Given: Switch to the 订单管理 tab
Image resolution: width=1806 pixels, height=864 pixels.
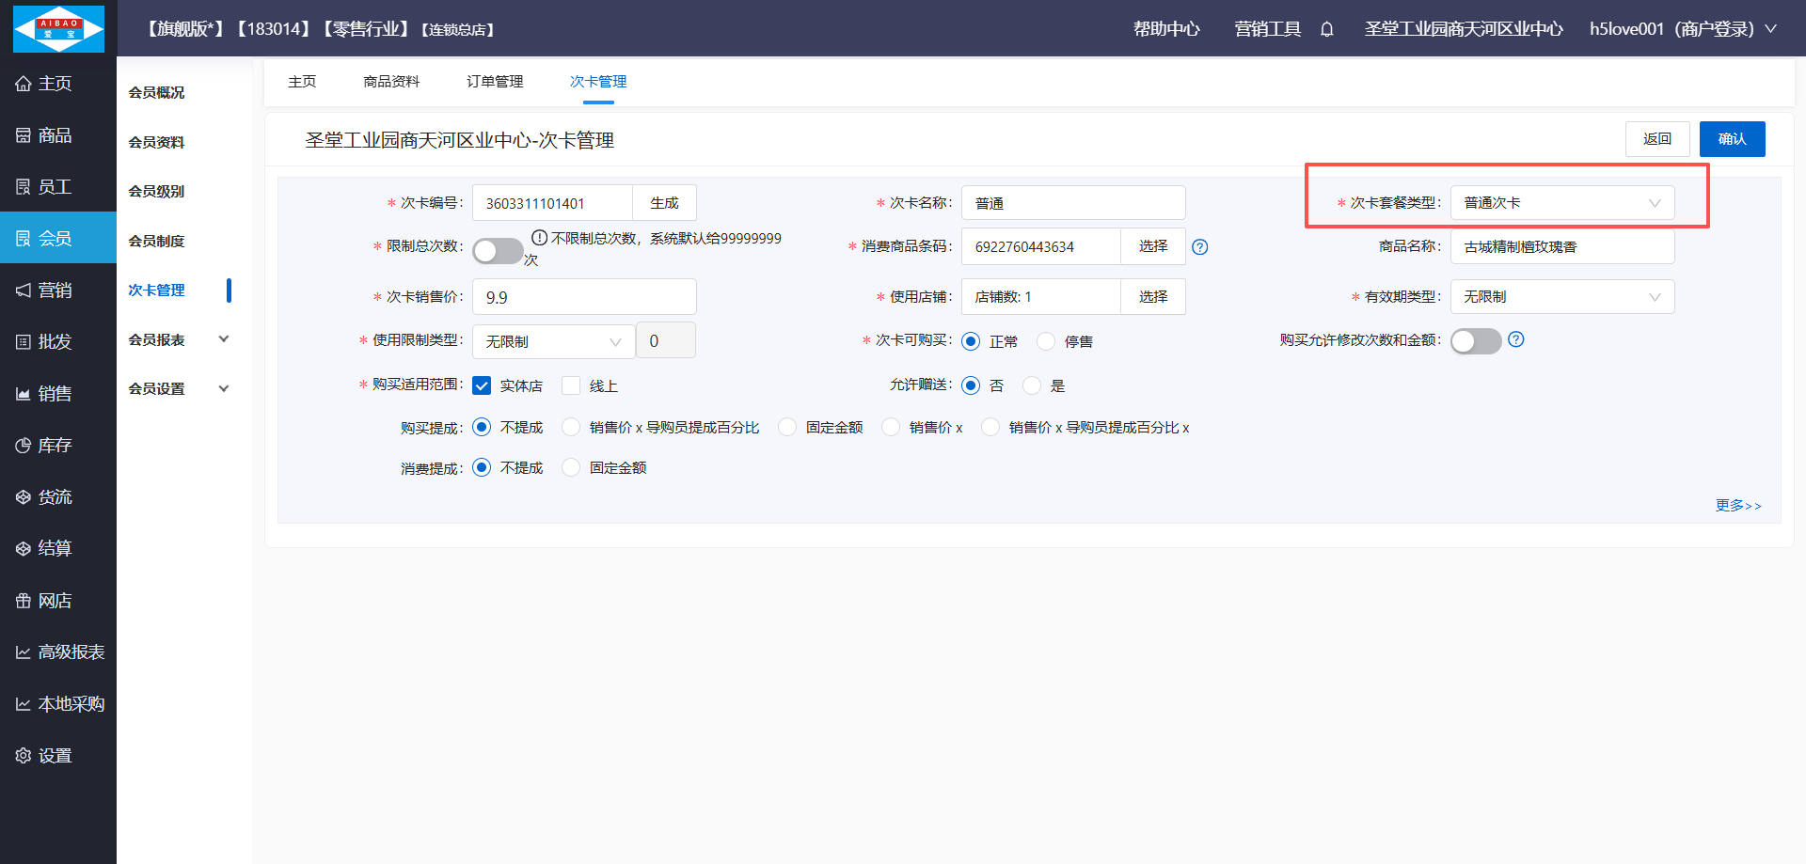Looking at the screenshot, I should 495,82.
